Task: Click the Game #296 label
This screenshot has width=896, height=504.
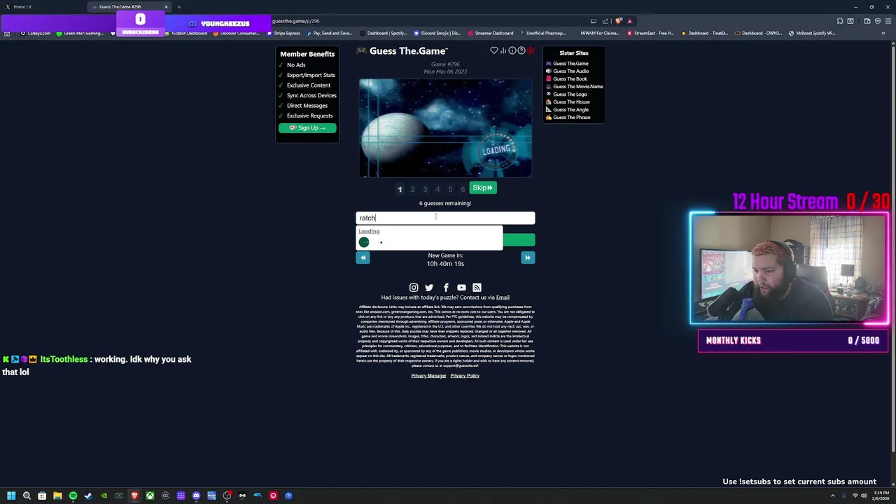Action: pos(445,64)
